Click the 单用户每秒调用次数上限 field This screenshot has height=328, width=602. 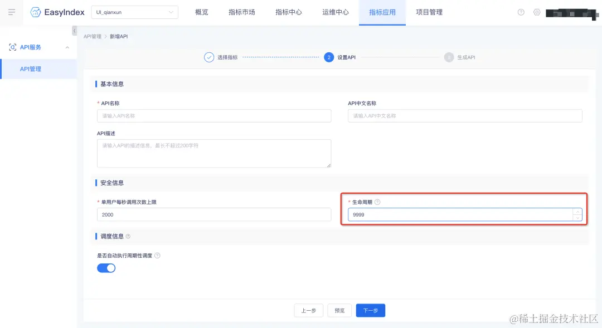pyautogui.click(x=214, y=214)
